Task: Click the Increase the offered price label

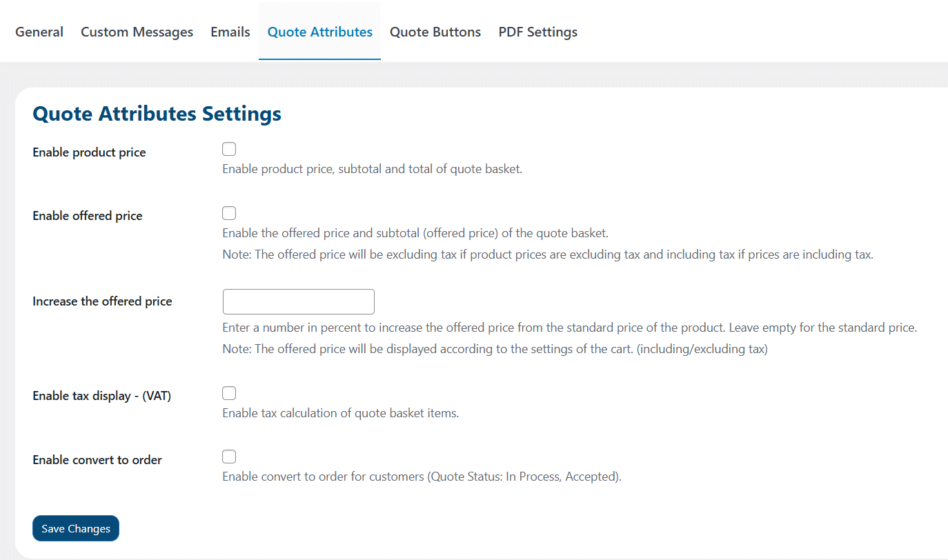Action: pos(102,301)
